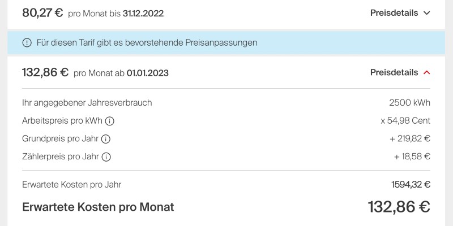453x226 pixels.
Task: Click the Ihr angegebener Jahresverbrauch label
Action: tap(87, 103)
